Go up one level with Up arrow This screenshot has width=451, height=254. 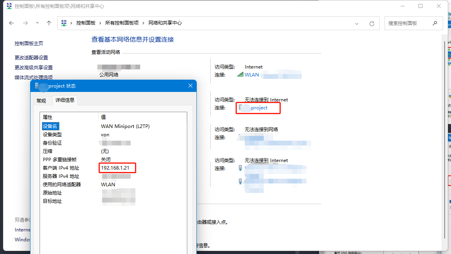tap(49, 23)
